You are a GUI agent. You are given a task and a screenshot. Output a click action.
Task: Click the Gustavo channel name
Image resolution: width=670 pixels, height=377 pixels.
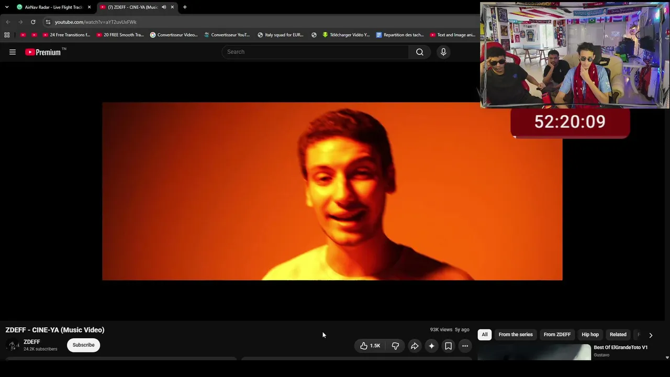[x=601, y=355]
